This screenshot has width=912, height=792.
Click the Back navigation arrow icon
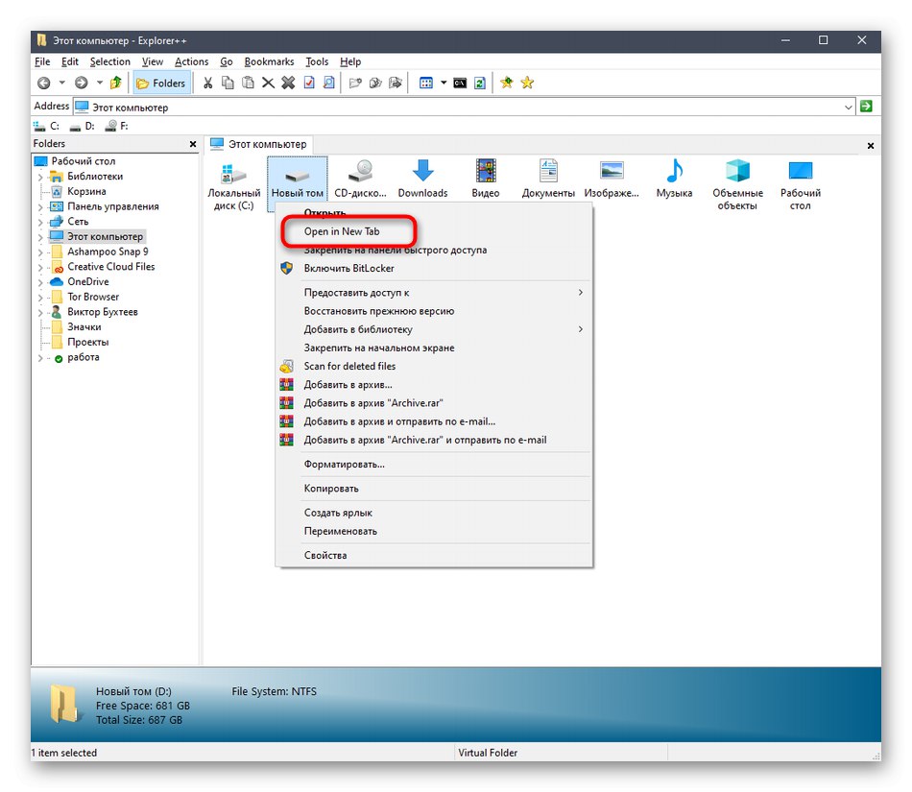click(43, 83)
